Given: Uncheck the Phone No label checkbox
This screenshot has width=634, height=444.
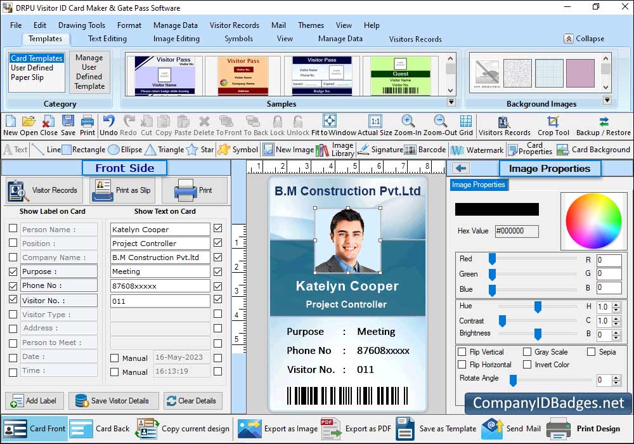Looking at the screenshot, I should tap(13, 286).
